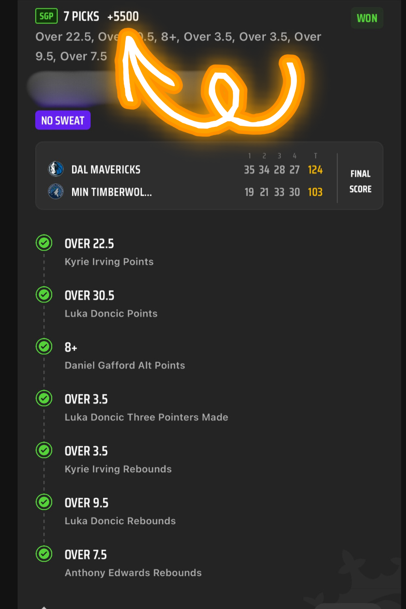Click the FINAL SCORE label

[x=360, y=181]
